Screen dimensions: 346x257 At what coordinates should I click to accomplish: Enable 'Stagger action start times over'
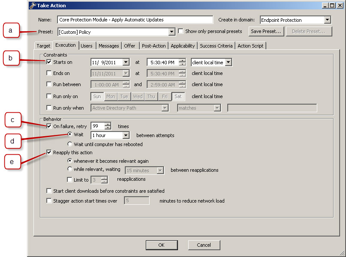tap(49, 200)
